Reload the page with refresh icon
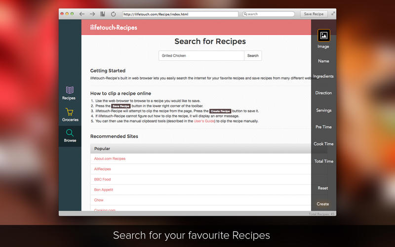 [x=114, y=14]
